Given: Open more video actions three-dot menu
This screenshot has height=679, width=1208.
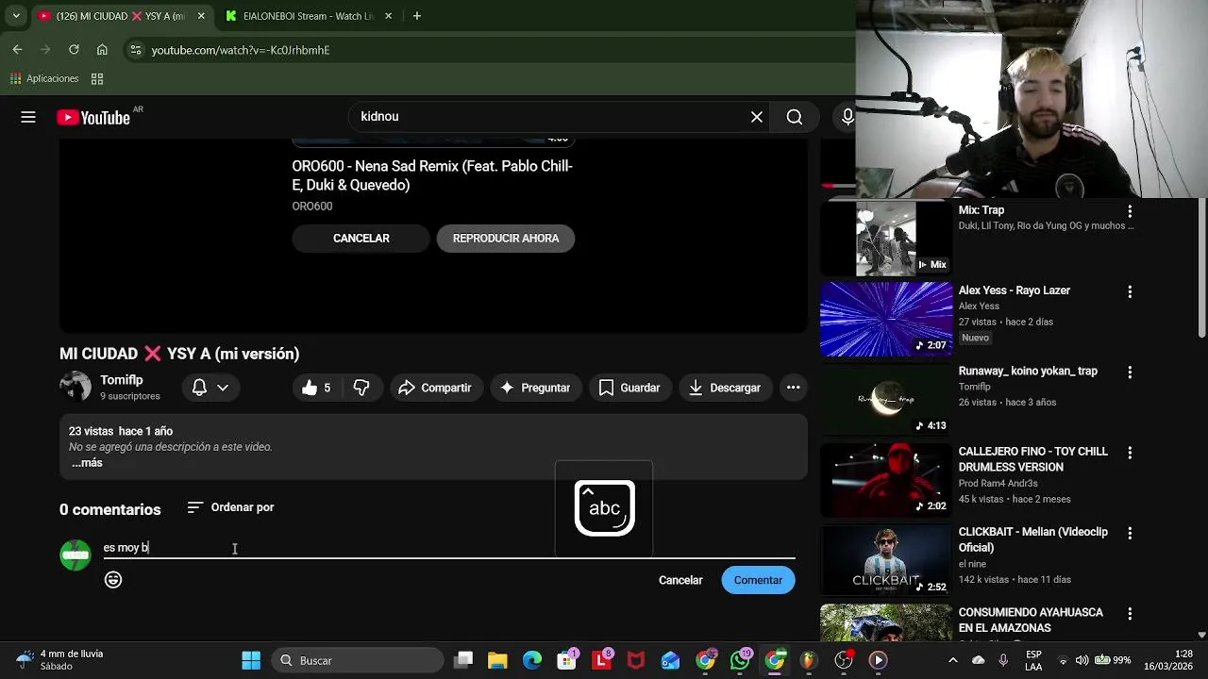Looking at the screenshot, I should [794, 388].
